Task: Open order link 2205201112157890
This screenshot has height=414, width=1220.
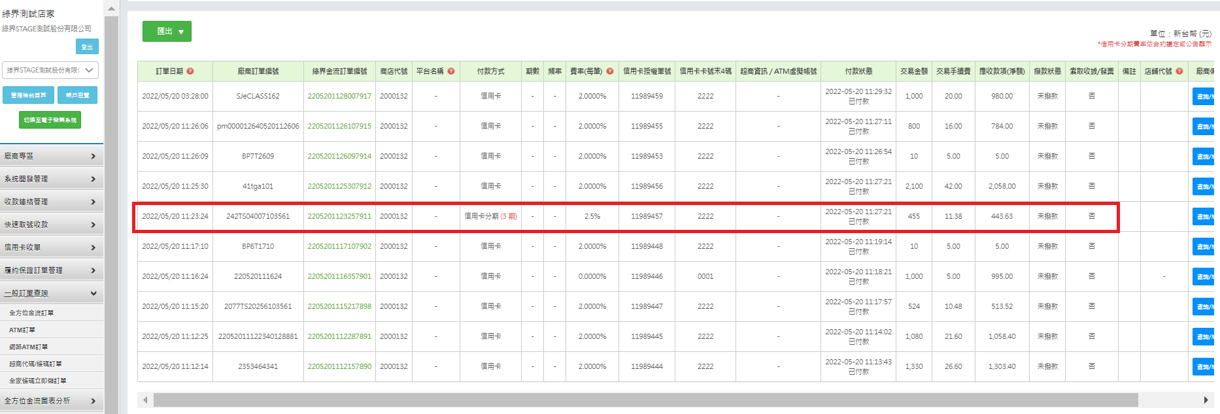Action: pos(339,366)
